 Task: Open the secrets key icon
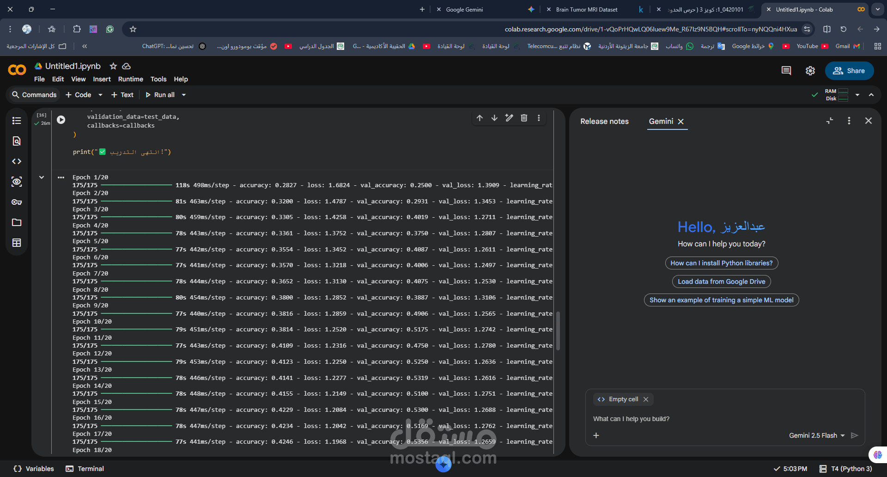pyautogui.click(x=17, y=202)
